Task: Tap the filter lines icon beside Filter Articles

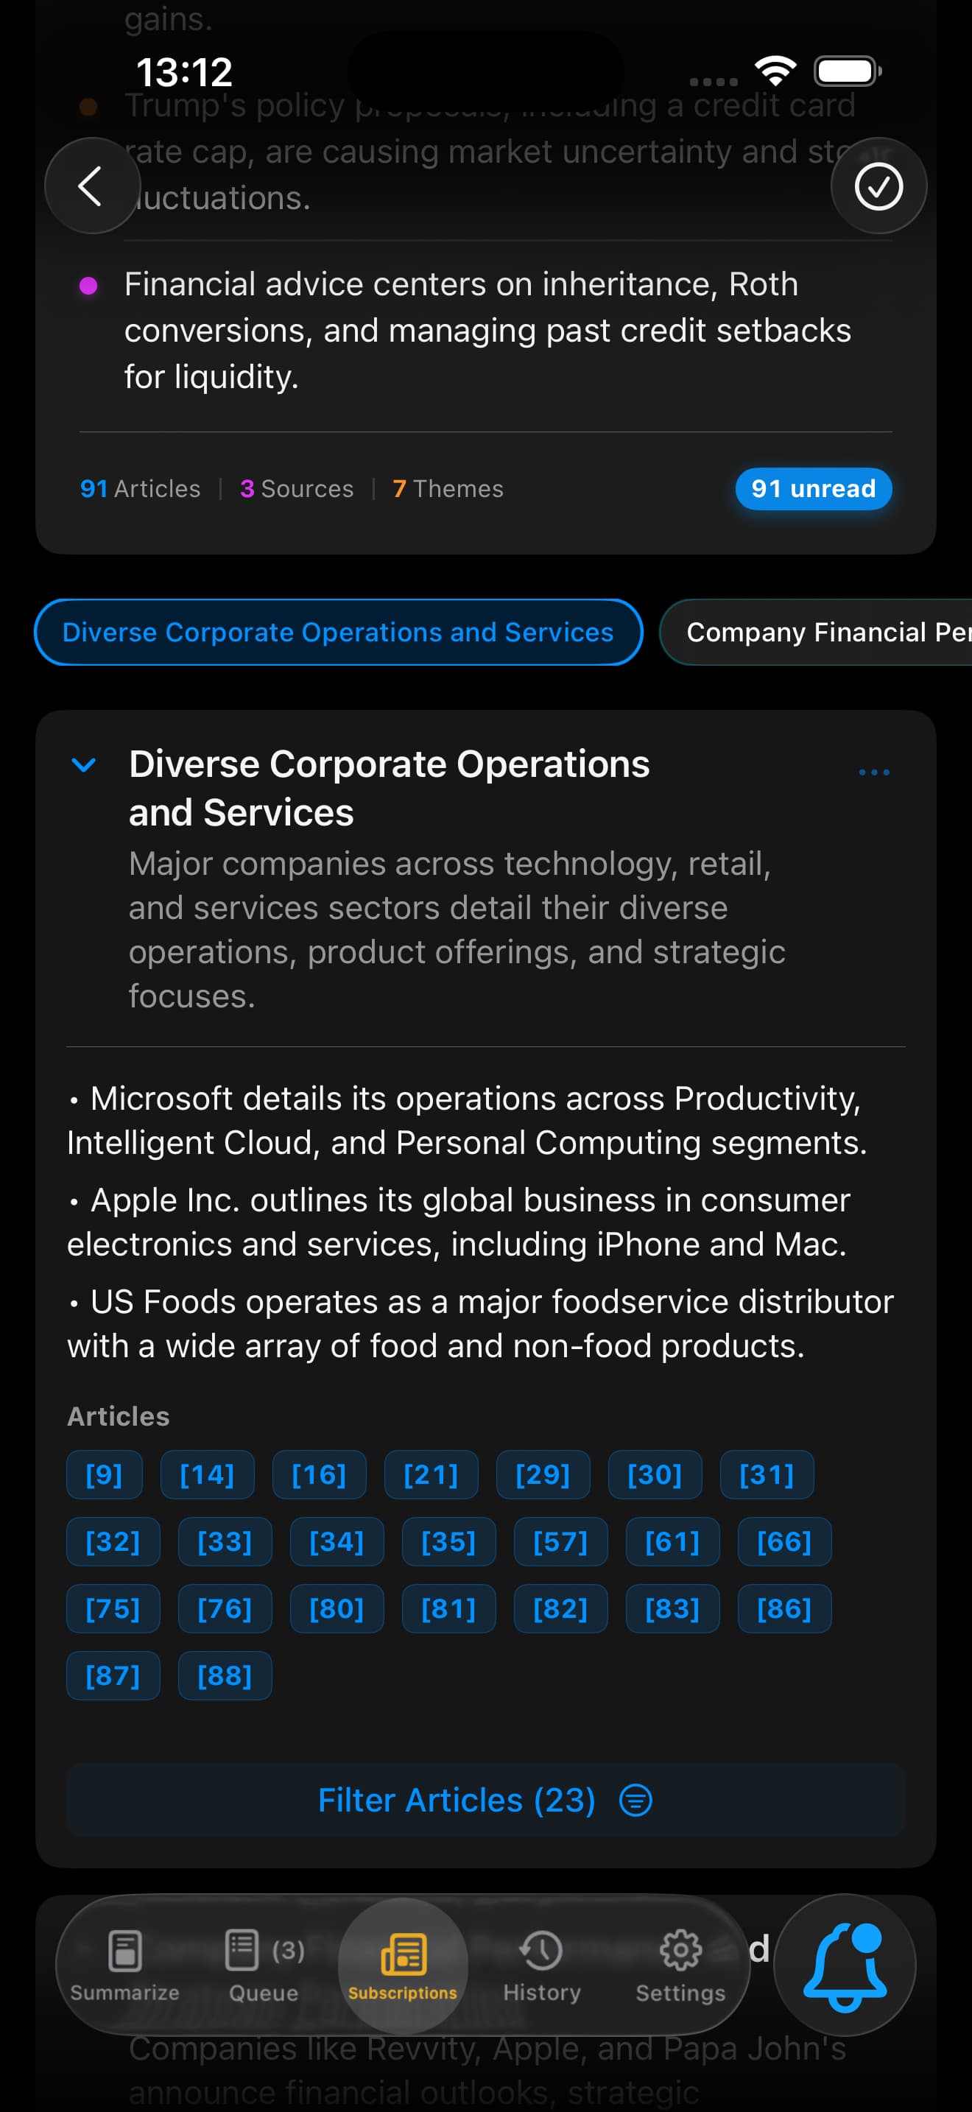Action: point(635,1801)
